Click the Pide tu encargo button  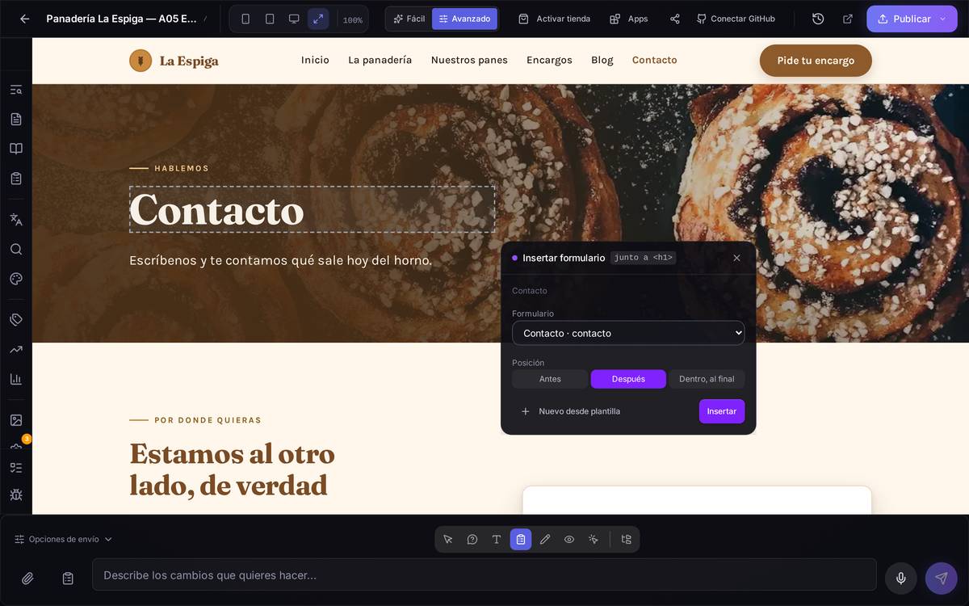coord(816,61)
